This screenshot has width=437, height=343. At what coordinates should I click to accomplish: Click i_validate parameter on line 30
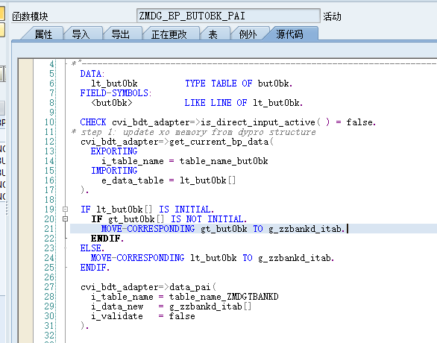click(x=117, y=316)
